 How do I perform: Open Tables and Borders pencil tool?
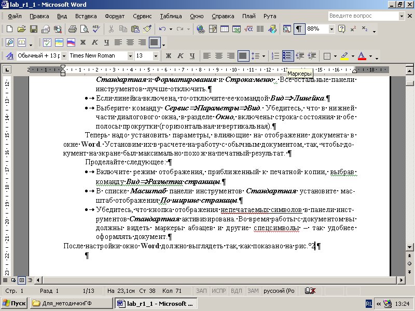pos(213,29)
